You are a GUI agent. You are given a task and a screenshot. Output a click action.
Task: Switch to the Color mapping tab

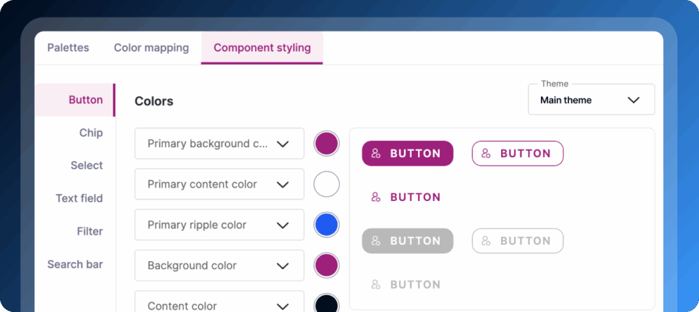click(x=151, y=48)
